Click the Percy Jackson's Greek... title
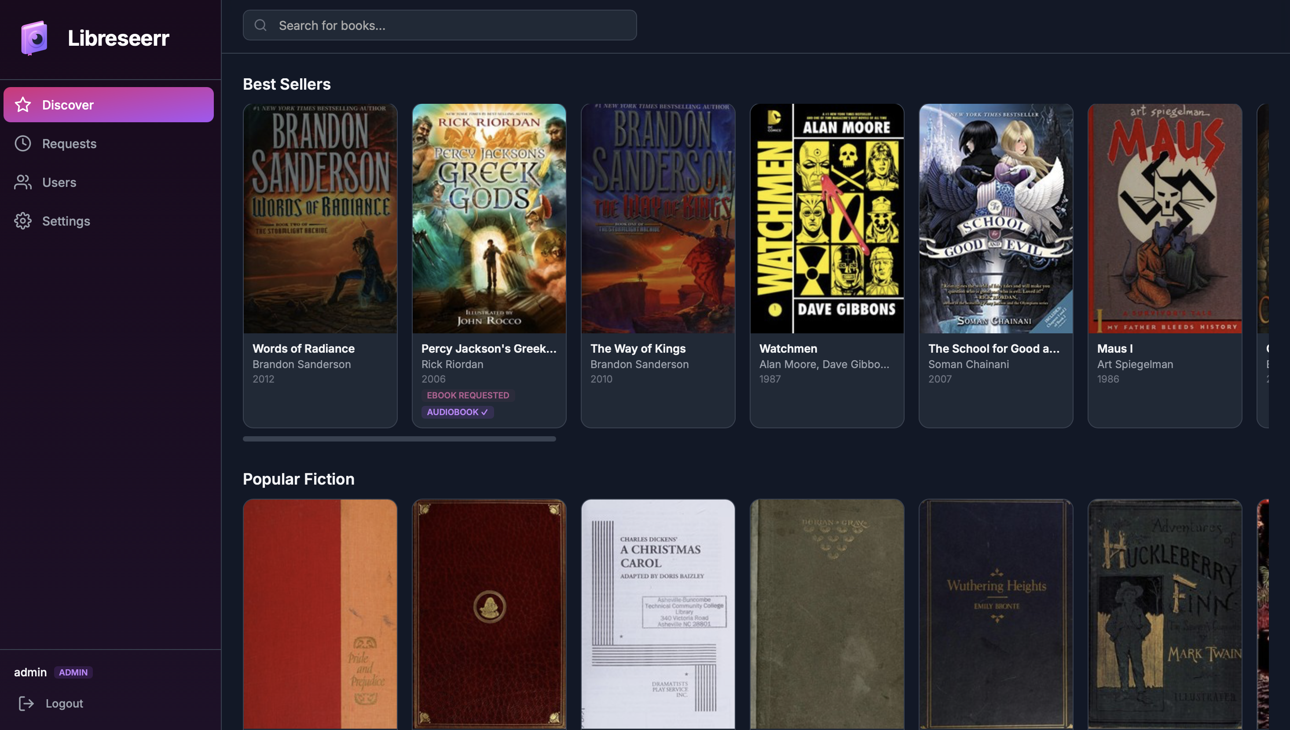The image size is (1290, 730). [489, 348]
